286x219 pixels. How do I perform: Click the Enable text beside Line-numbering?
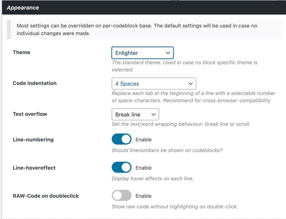pyautogui.click(x=143, y=140)
